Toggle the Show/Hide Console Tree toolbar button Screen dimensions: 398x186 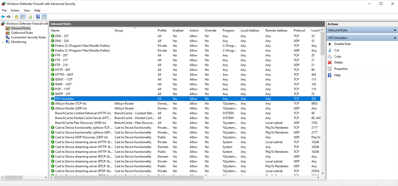22,17
